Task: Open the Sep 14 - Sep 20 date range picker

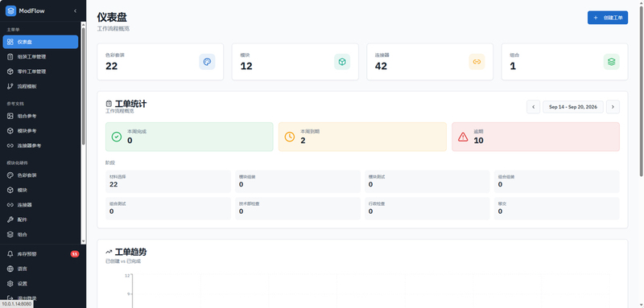Action: coord(573,107)
